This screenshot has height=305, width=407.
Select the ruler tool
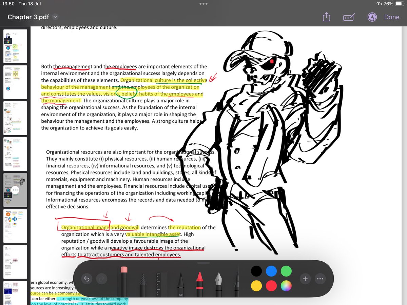(162, 285)
